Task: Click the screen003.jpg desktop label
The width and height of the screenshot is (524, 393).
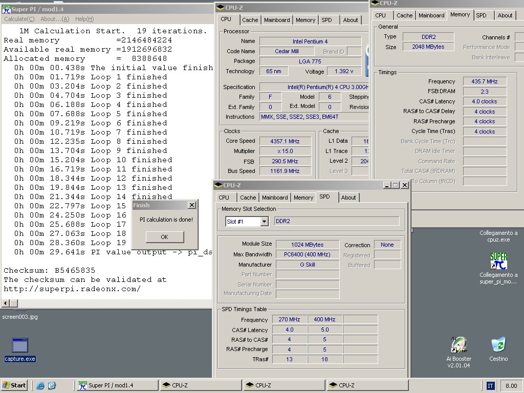Action: click(x=20, y=317)
